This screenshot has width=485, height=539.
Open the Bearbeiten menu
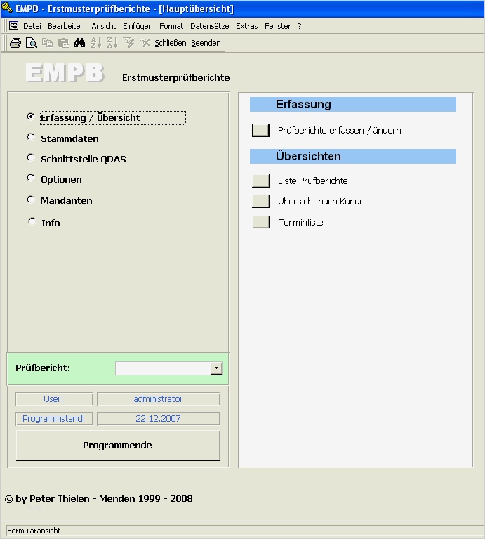pos(66,26)
